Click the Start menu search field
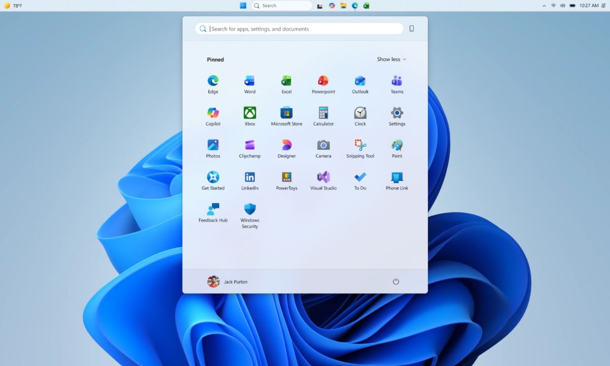610x366 pixels. (299, 29)
